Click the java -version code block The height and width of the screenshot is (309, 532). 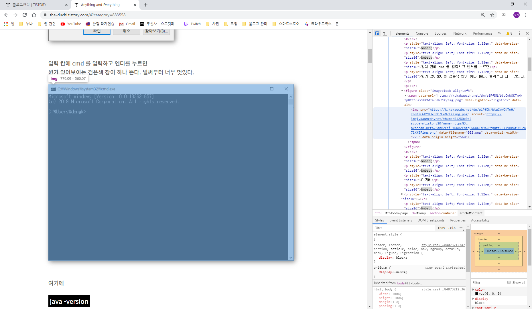click(69, 301)
